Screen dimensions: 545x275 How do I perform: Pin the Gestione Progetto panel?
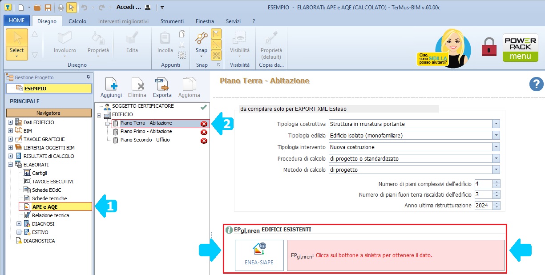click(88, 77)
